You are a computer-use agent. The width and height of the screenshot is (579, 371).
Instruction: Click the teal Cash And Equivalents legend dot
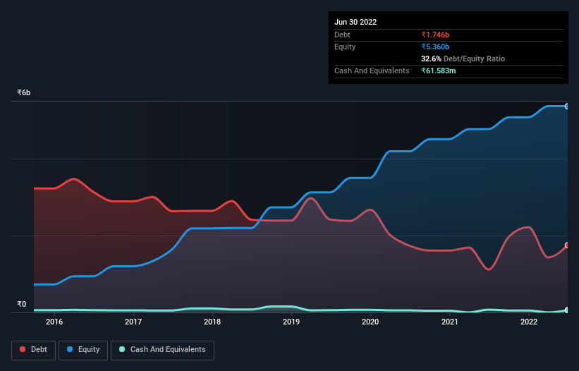tap(122, 349)
